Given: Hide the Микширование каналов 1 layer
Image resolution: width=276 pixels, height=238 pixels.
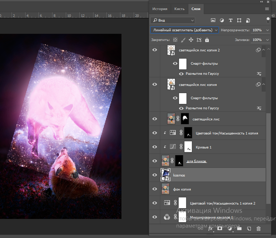Looking at the screenshot, I should coord(155,217).
